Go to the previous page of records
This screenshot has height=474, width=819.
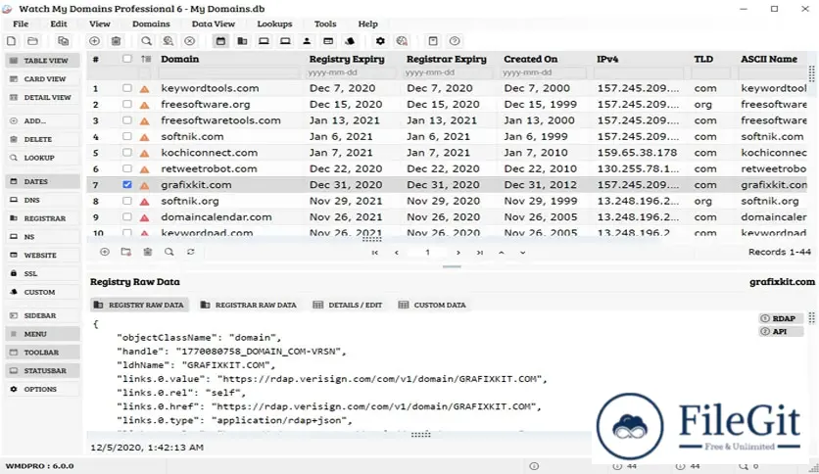pyautogui.click(x=397, y=253)
